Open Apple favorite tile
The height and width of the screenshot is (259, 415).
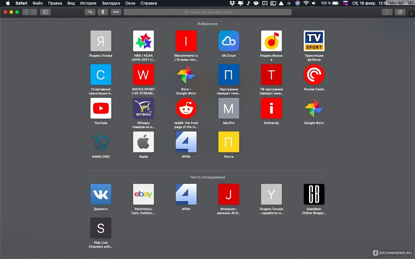coord(143,142)
